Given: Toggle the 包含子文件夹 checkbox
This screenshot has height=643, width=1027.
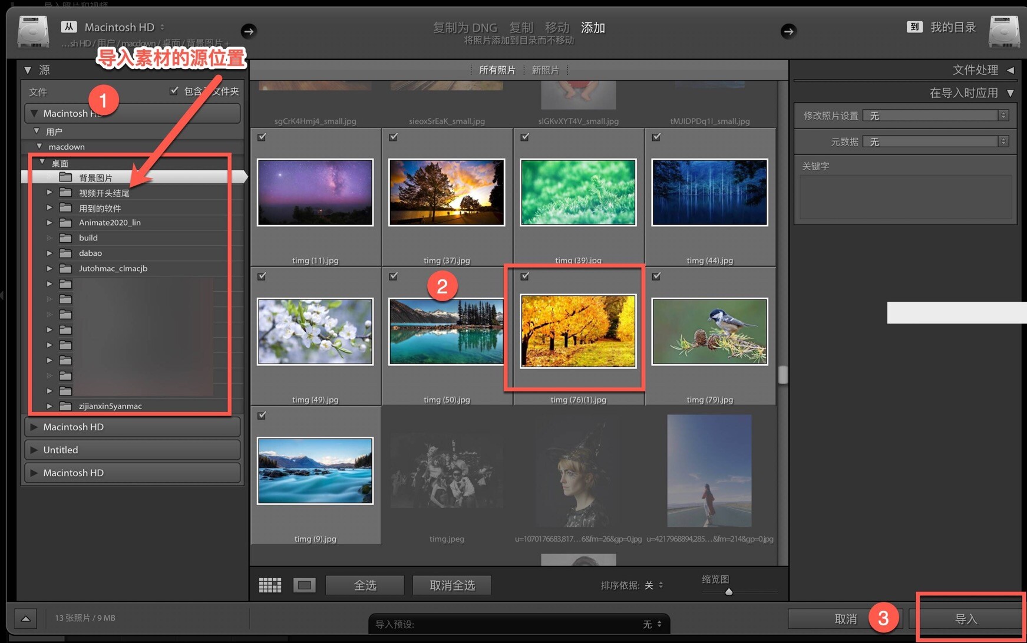Looking at the screenshot, I should 174,90.
